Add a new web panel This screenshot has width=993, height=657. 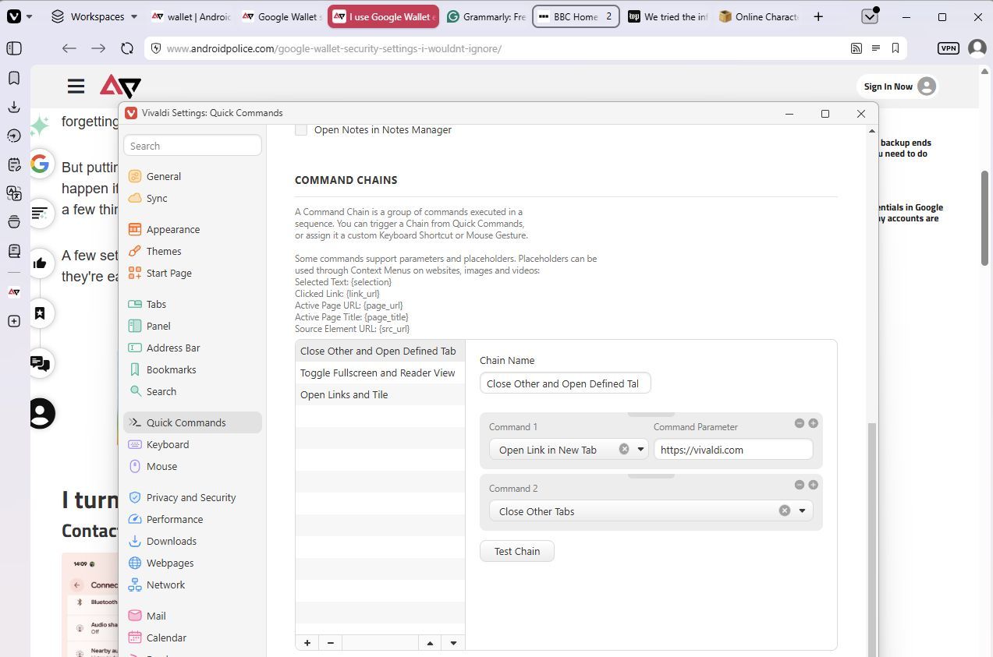pos(14,321)
